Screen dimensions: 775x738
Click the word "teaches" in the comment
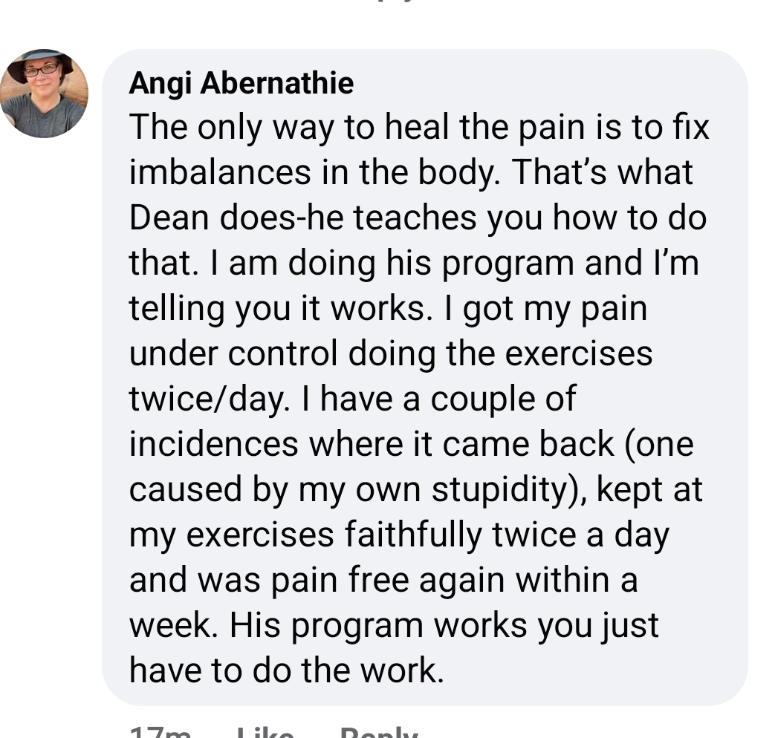[x=414, y=218]
